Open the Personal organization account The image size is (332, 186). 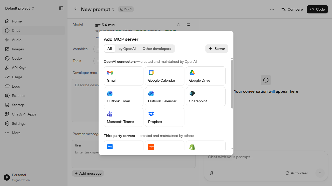pos(34,177)
